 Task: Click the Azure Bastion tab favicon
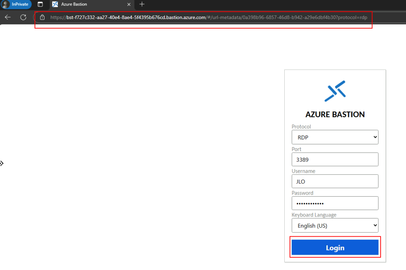point(55,4)
